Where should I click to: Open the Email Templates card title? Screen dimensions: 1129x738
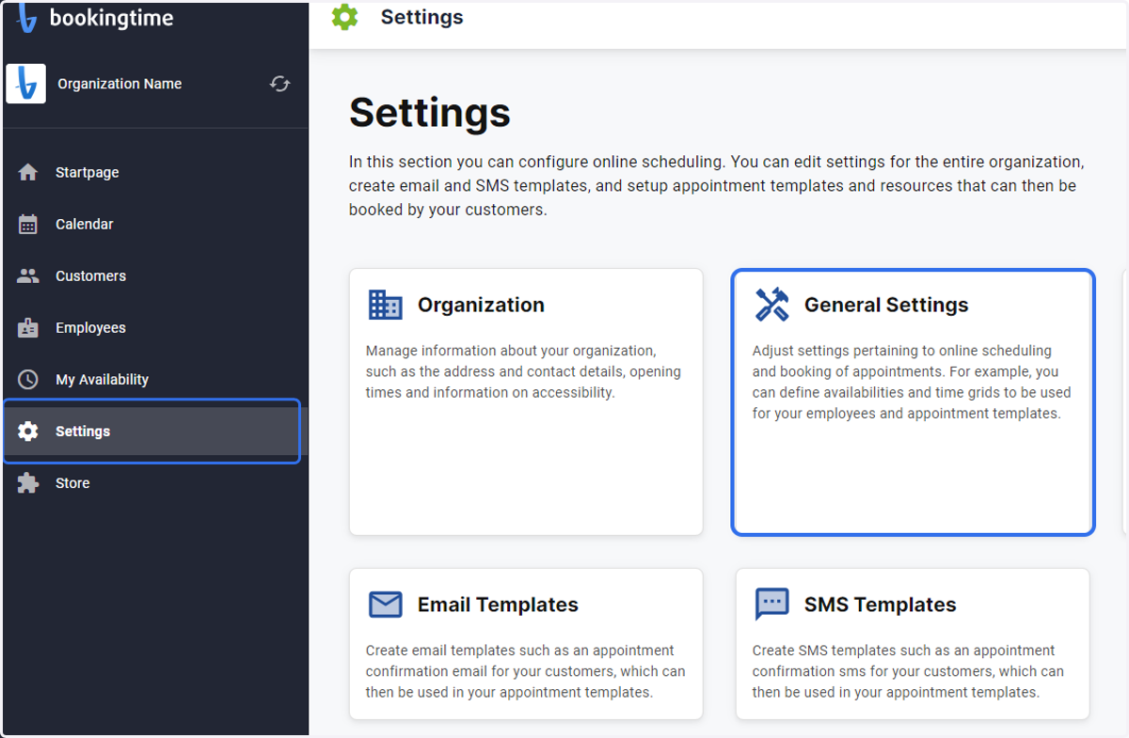pyautogui.click(x=498, y=605)
